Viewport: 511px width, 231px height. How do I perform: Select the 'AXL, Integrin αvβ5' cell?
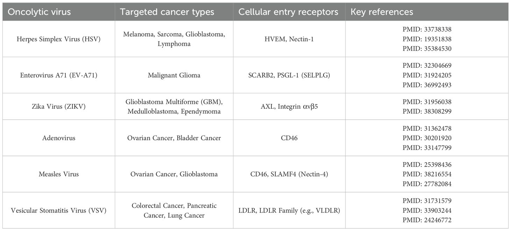click(x=289, y=107)
